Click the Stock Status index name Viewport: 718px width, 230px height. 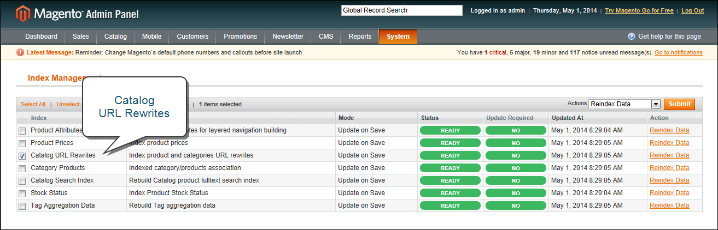49,193
